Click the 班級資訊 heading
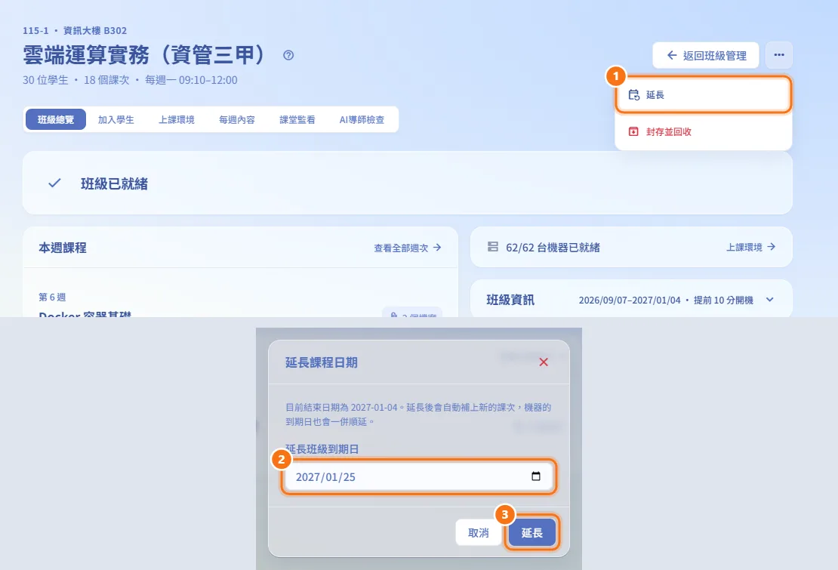The width and height of the screenshot is (838, 570). tap(510, 300)
